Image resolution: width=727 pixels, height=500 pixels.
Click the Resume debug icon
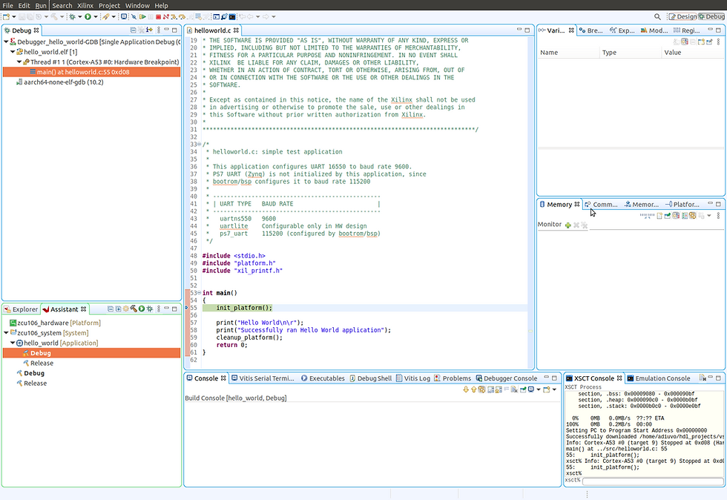click(142, 17)
